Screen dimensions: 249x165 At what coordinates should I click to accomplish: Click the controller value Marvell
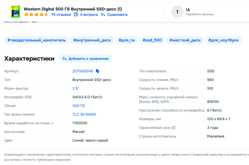point(78,132)
